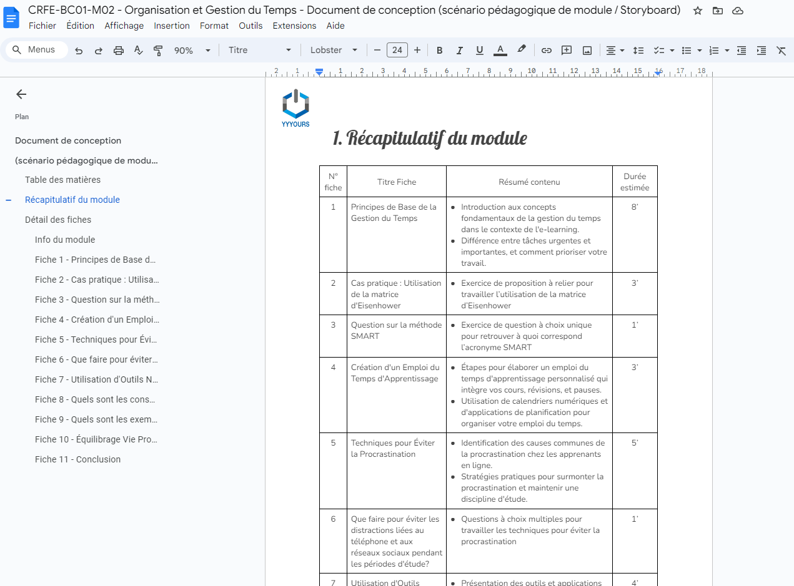Open the highlight color picker
The height and width of the screenshot is (586, 794).
[522, 51]
